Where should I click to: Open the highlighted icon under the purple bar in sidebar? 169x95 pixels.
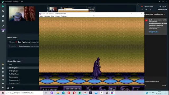pyautogui.click(x=3, y=31)
